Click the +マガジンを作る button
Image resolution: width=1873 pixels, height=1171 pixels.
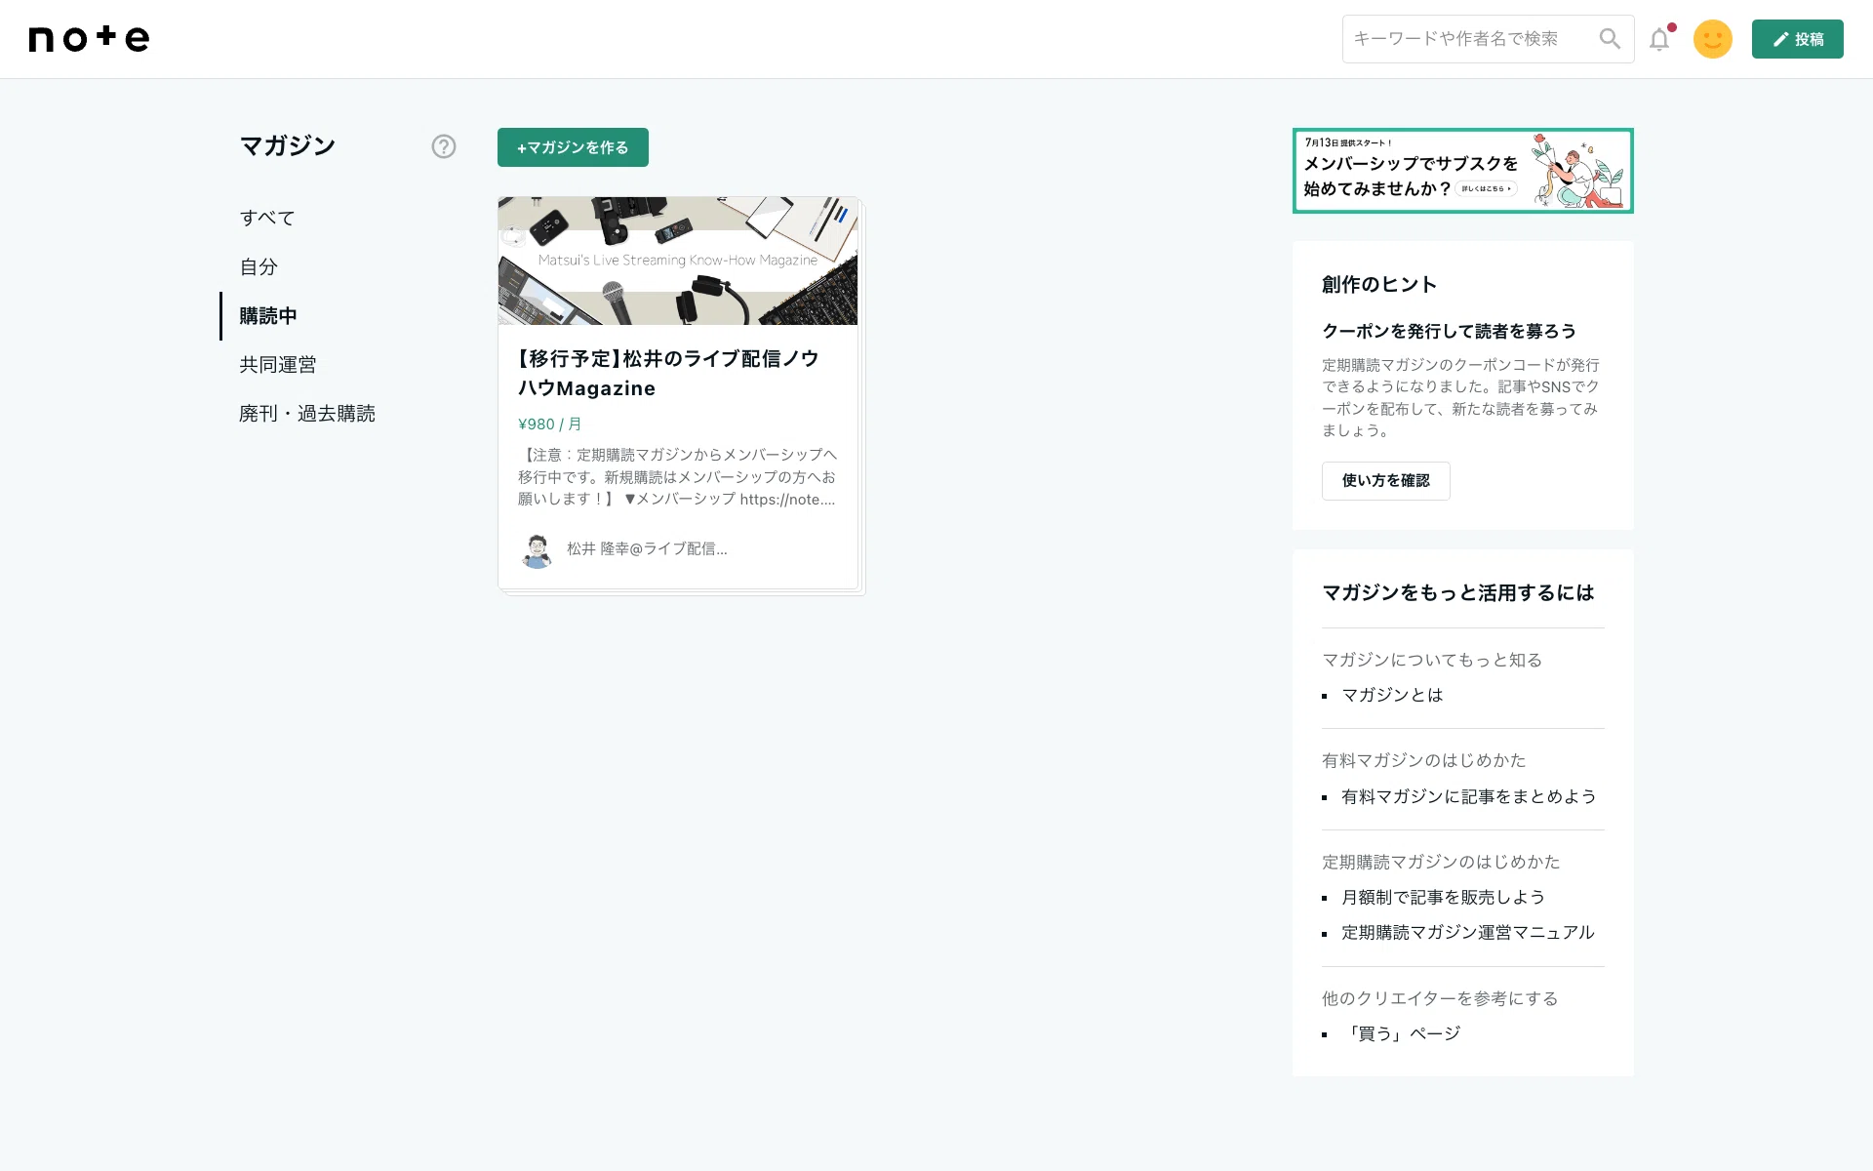point(573,147)
